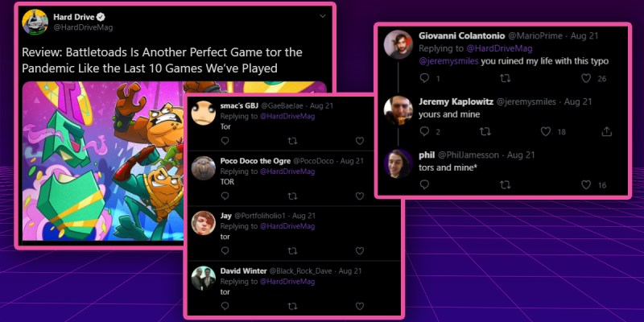Reply to Giovanni Colantonio's typo tweet

click(x=424, y=78)
